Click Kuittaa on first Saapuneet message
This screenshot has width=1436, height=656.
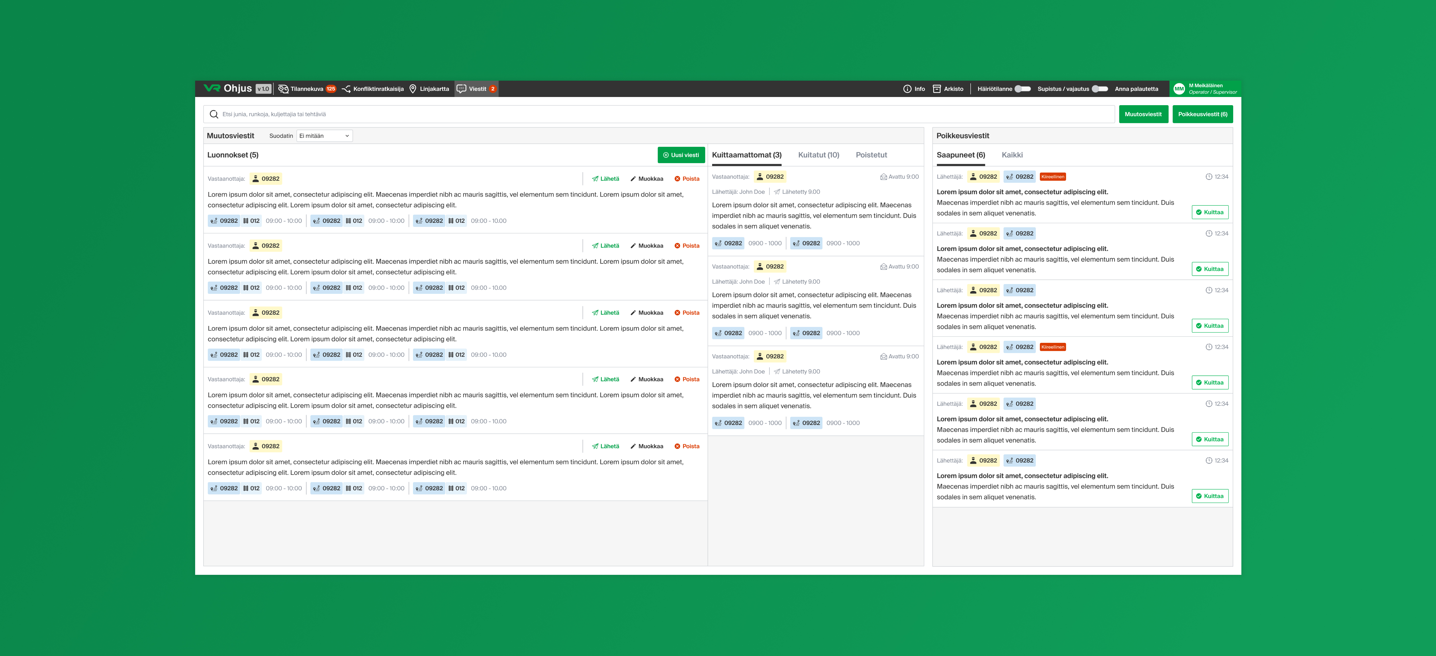[x=1210, y=212]
